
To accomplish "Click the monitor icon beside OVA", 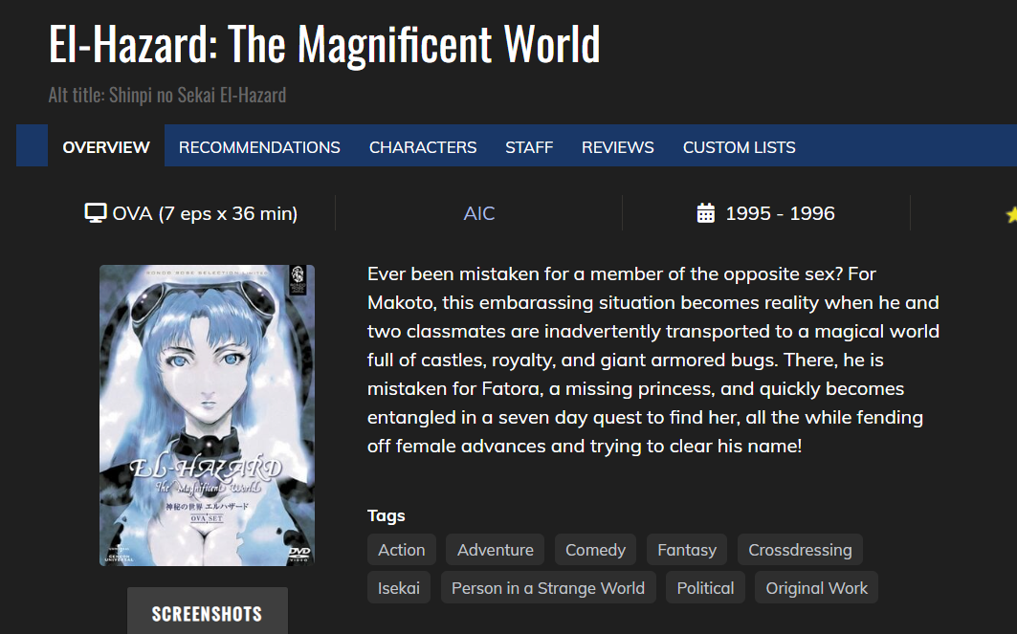I will [x=96, y=212].
